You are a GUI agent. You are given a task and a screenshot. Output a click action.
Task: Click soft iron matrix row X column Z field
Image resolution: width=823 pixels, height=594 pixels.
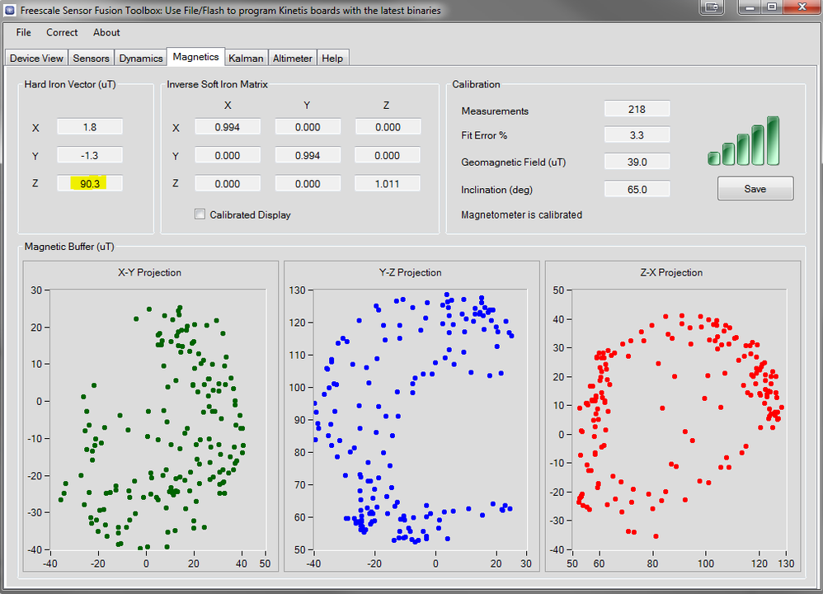click(388, 127)
